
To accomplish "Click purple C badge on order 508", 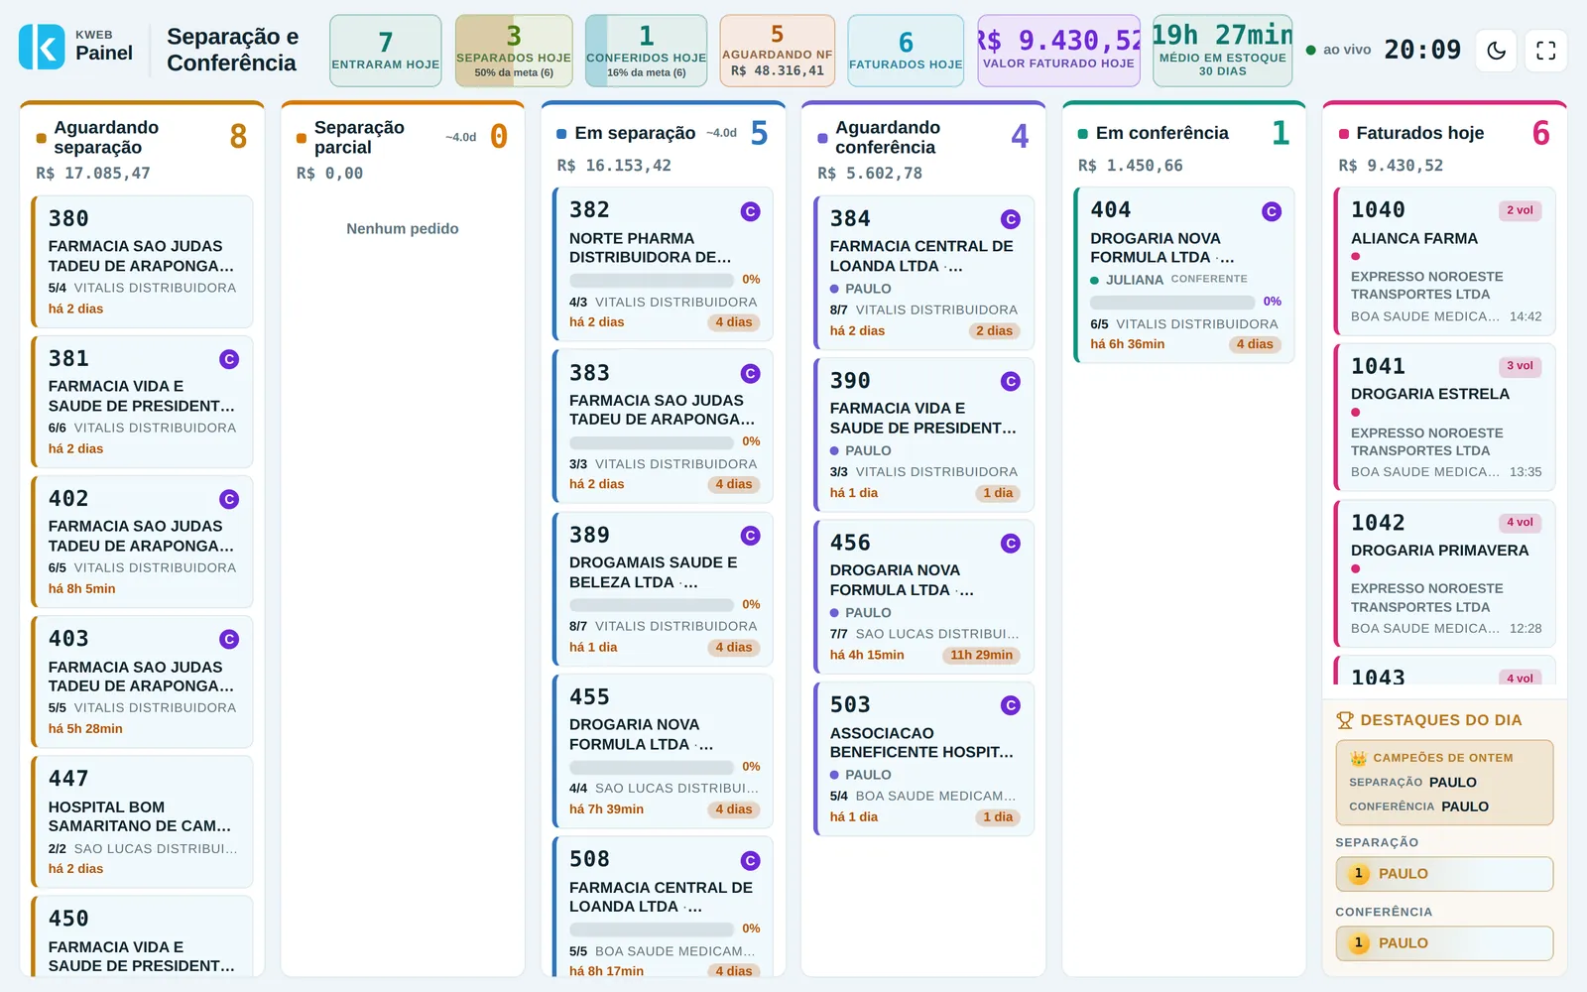I will click(751, 861).
